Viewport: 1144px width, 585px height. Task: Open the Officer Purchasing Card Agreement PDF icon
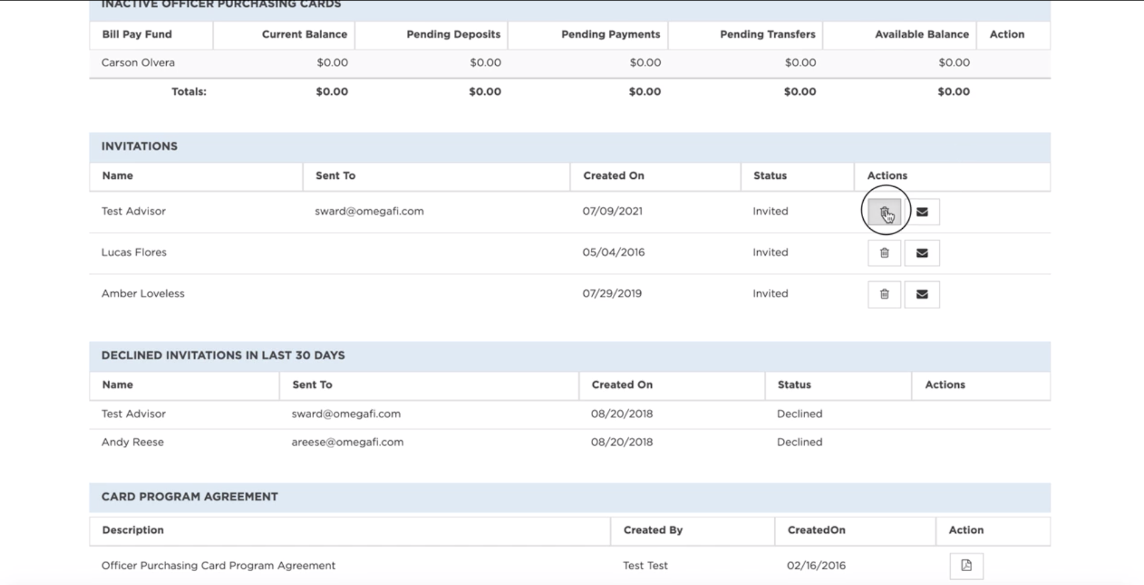(x=966, y=566)
